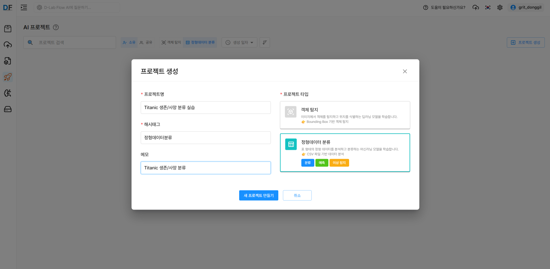
Task: Open the sort order icon next to filters
Action: (x=264, y=42)
